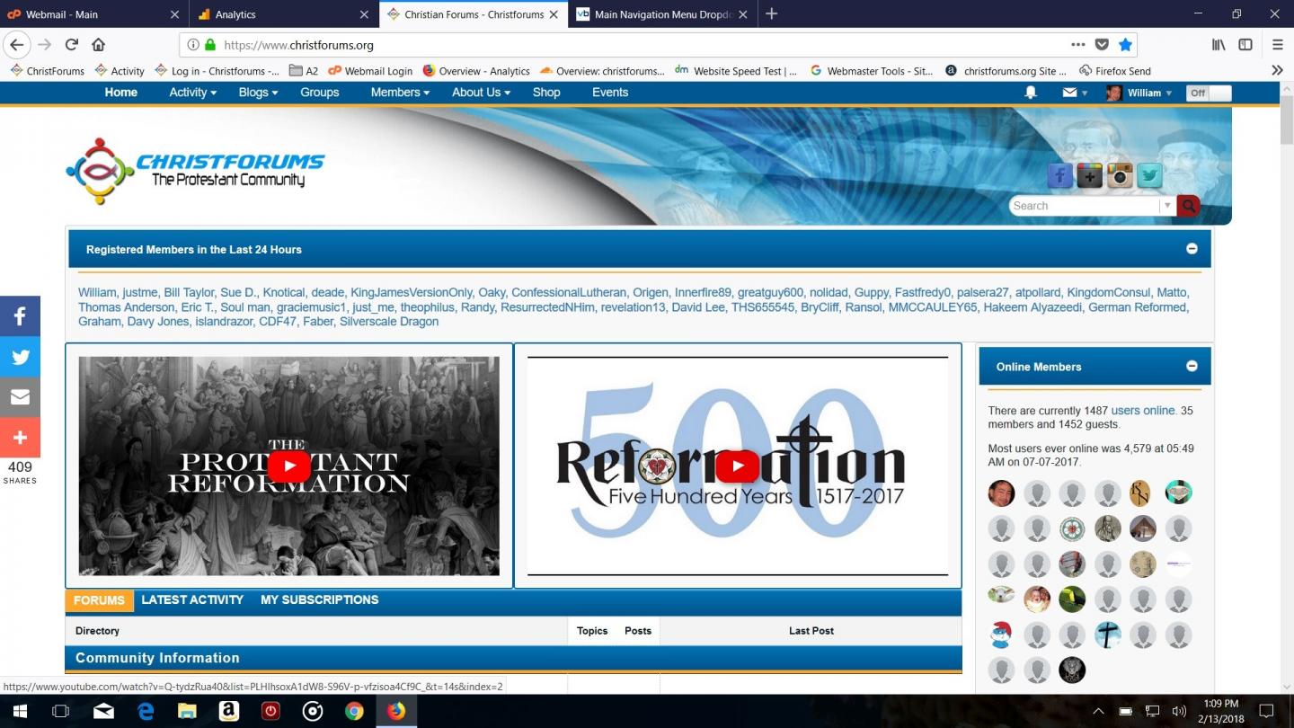Open the A2 bookmarks folder
Viewport: 1294px width, 728px height.
(x=304, y=71)
